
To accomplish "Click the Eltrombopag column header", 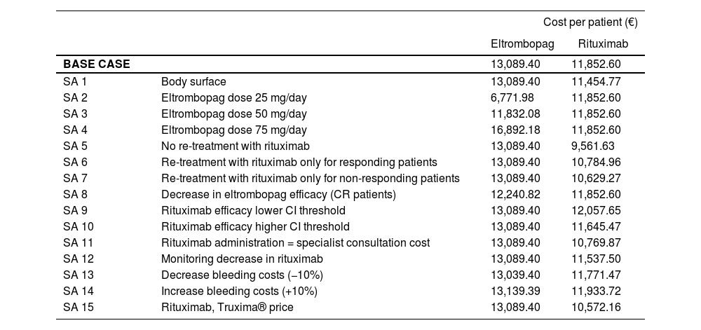I will click(x=522, y=44).
